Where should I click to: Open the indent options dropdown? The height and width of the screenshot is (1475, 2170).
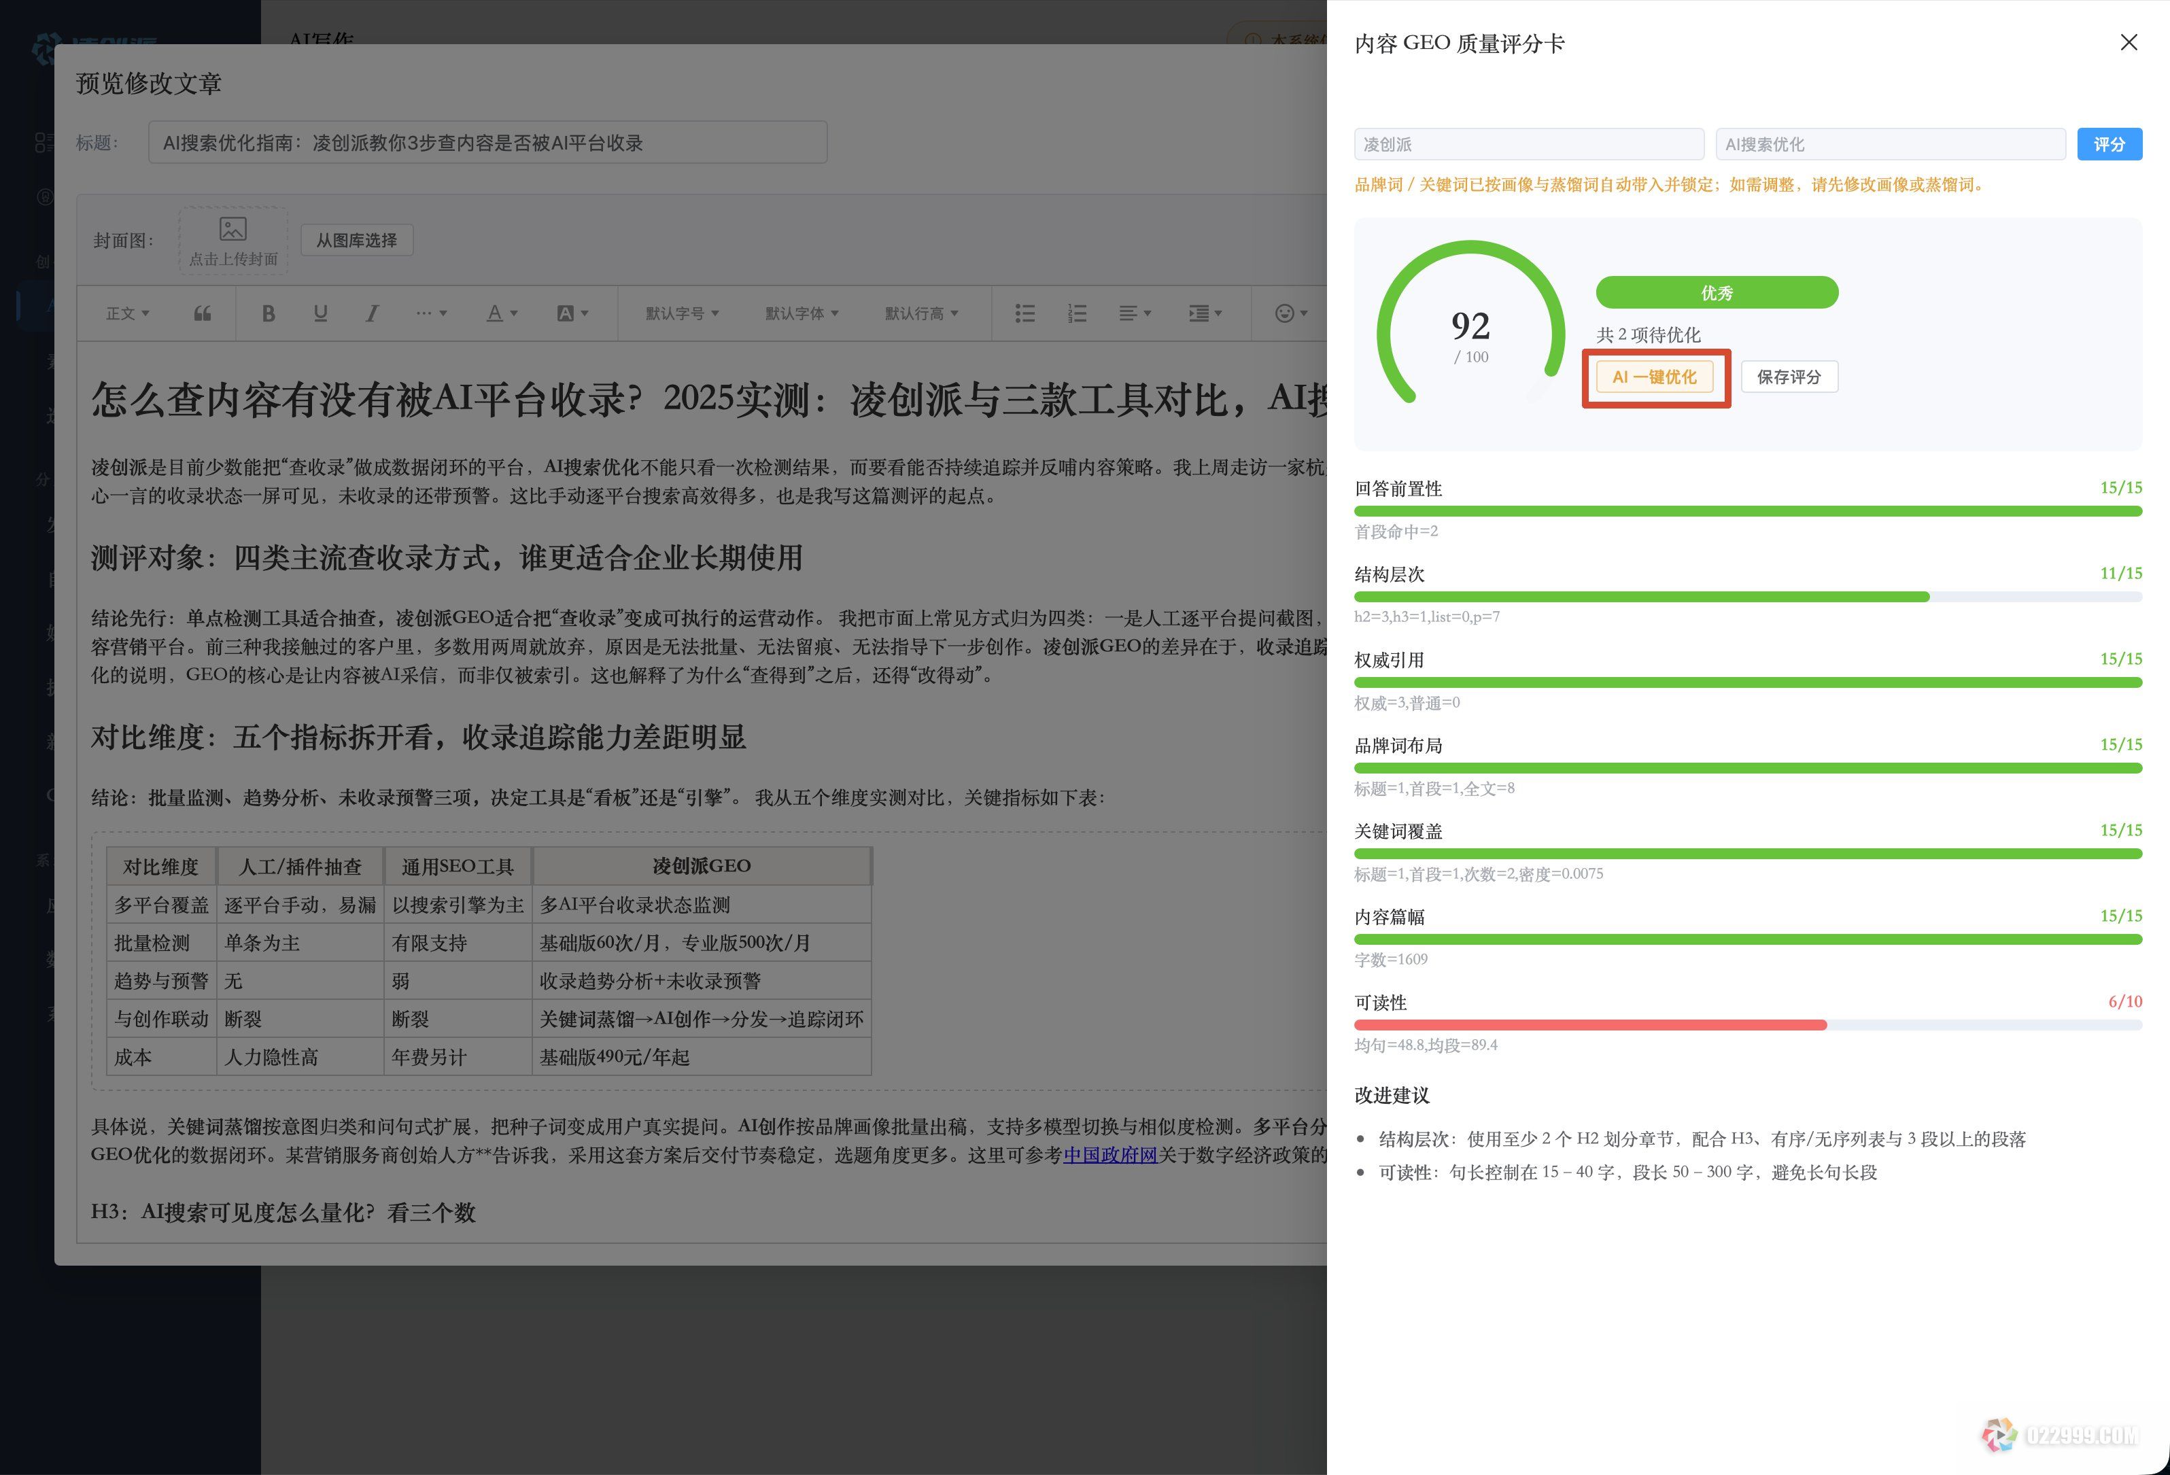1205,313
